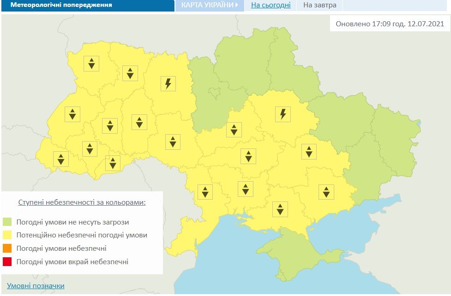The height and width of the screenshot is (296, 451).
Task: Click the warning icon in Dnipropetrovsk region
Action: coord(308,151)
